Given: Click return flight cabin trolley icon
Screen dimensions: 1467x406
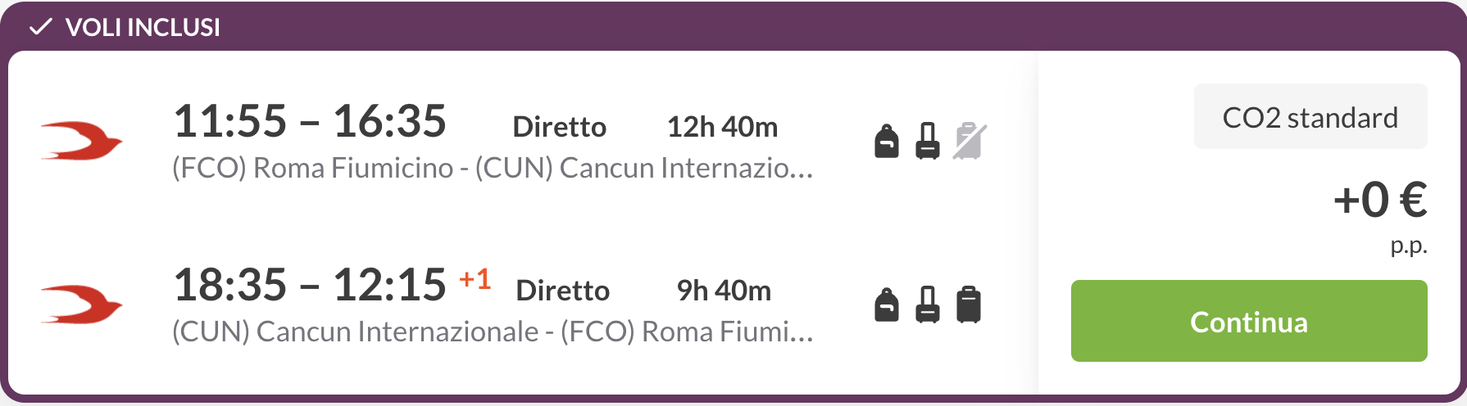Looking at the screenshot, I should pos(928,304).
